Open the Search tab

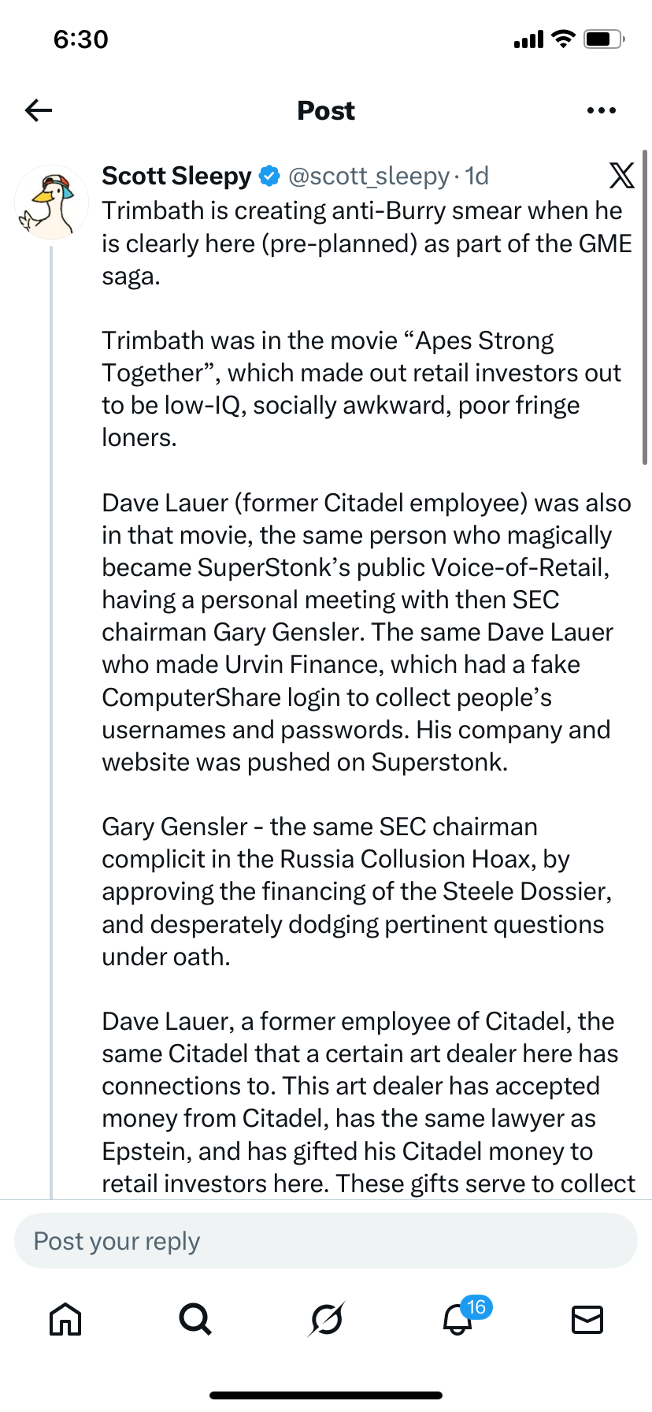coord(194,1318)
